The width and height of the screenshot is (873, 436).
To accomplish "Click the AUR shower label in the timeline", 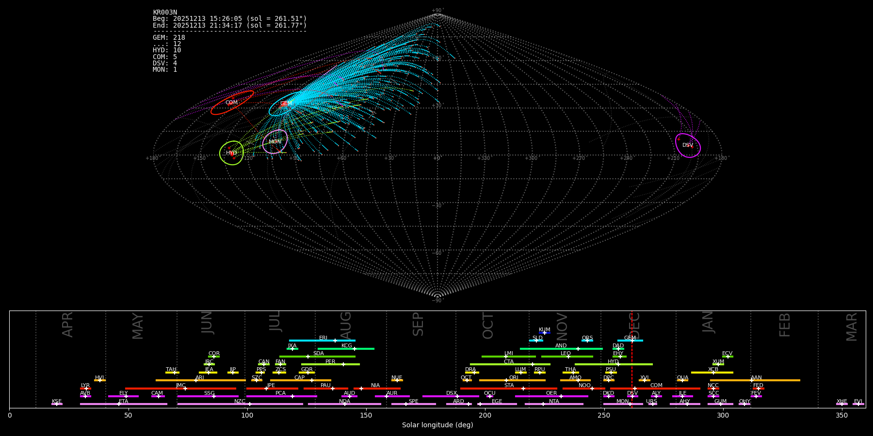I will [392, 393].
